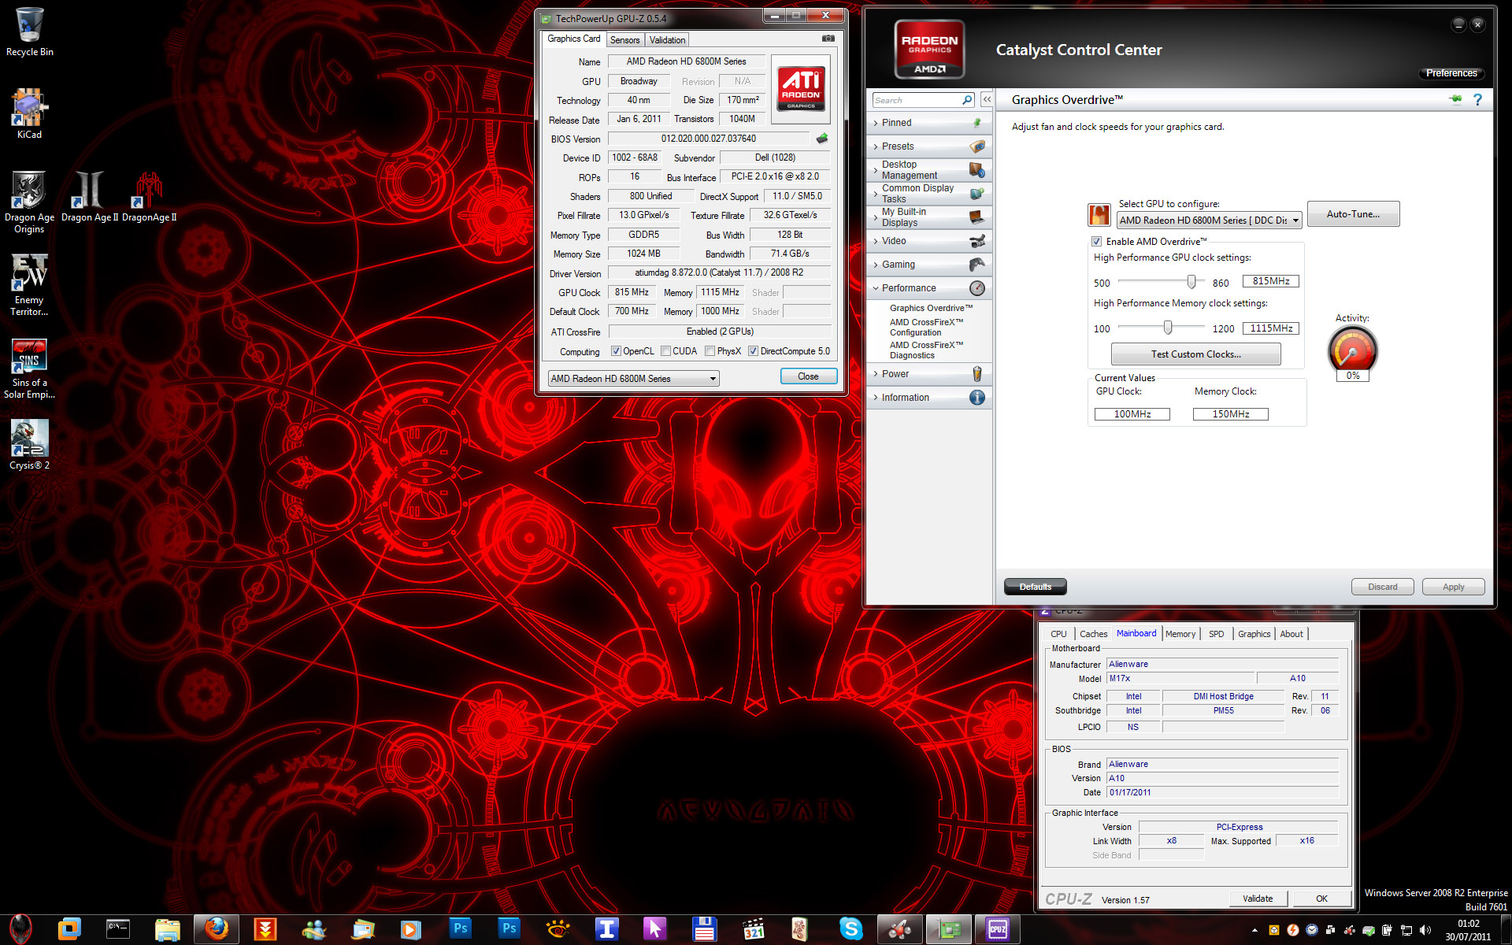
Task: Open Select GPU to configure dropdown
Action: (1209, 220)
